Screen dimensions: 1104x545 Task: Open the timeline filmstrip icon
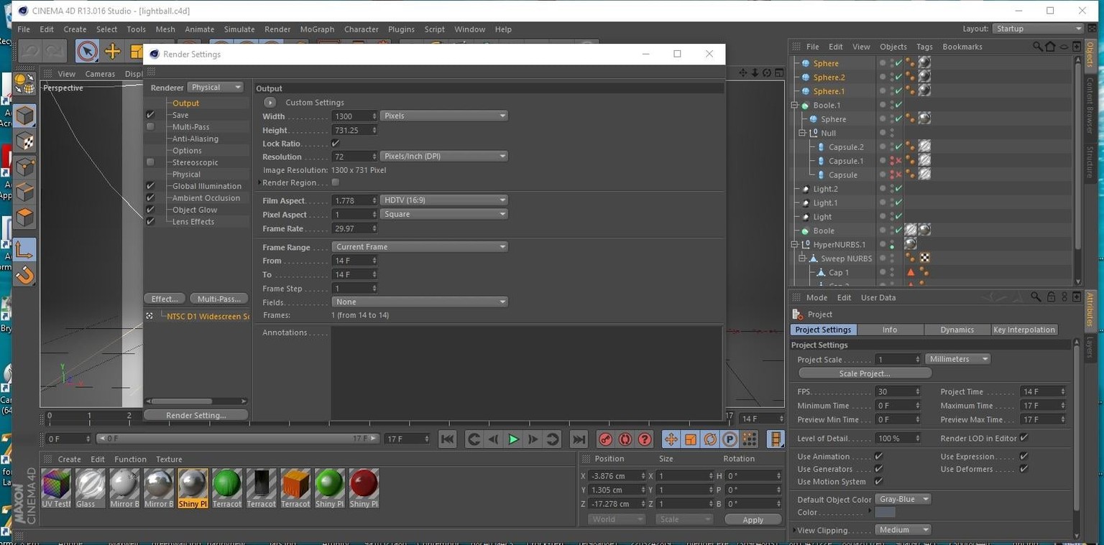[x=776, y=439]
